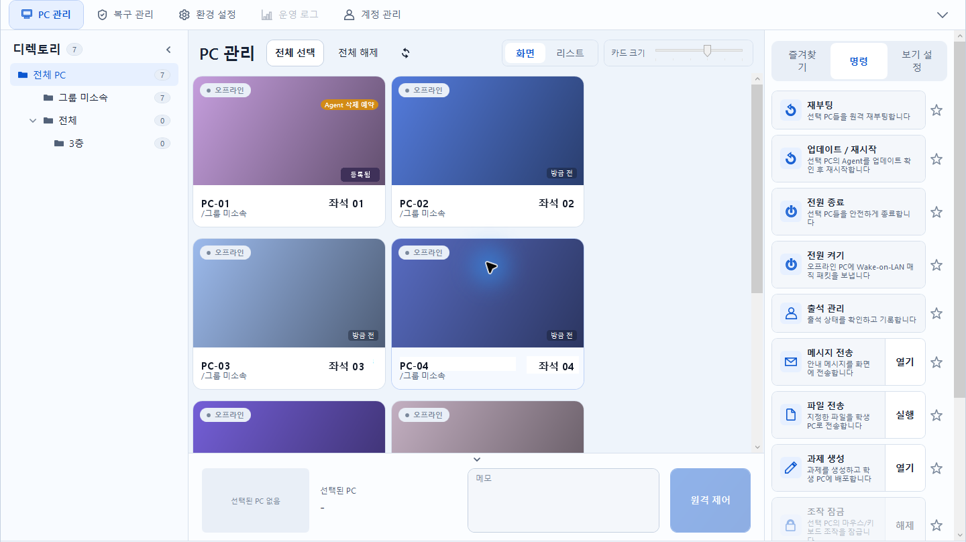Switch to the 즐겨찾기 panel tab

click(802, 61)
